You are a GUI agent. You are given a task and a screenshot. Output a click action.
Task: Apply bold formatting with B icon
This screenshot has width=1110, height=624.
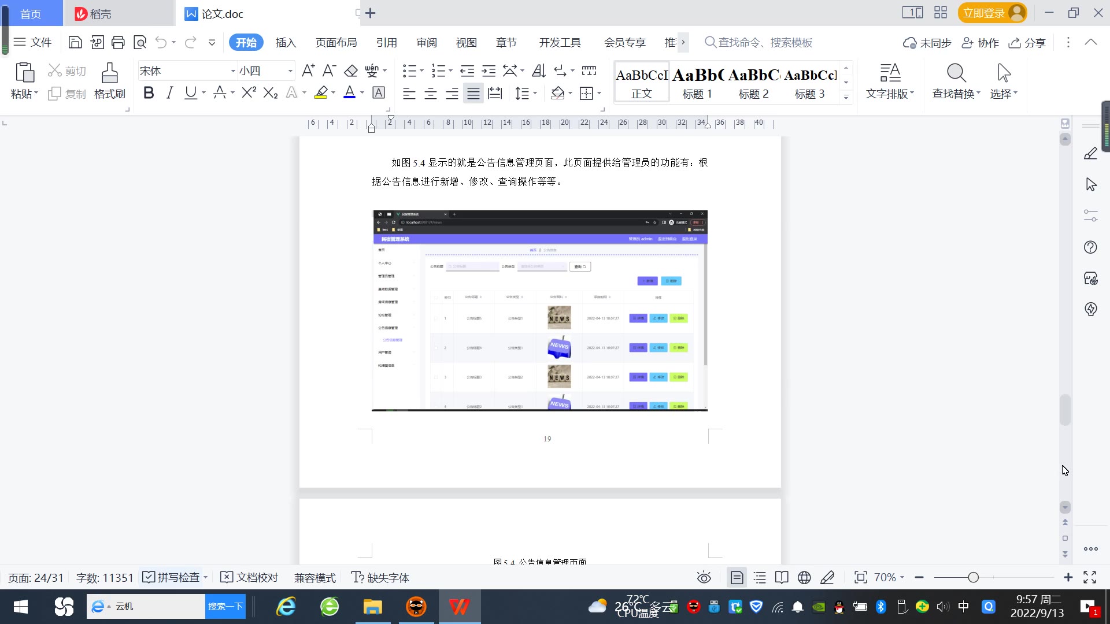point(149,93)
